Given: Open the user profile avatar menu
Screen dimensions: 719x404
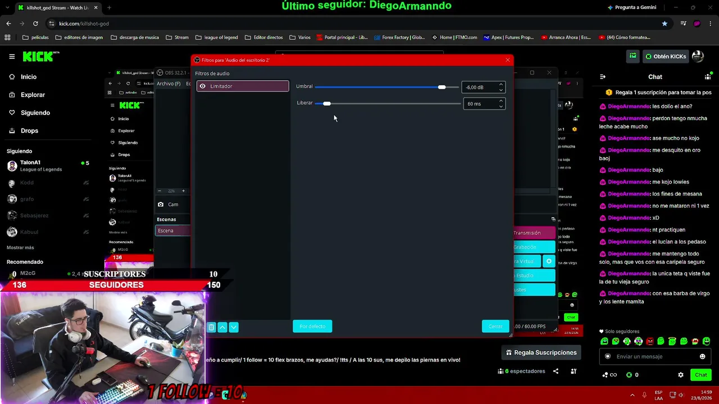Looking at the screenshot, I should 698,56.
